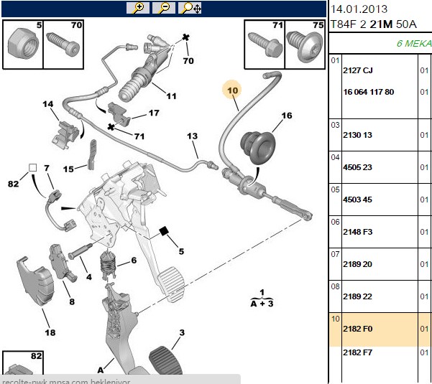Click callout number 18 pedal cover
The height and width of the screenshot is (384, 432).
(50, 332)
